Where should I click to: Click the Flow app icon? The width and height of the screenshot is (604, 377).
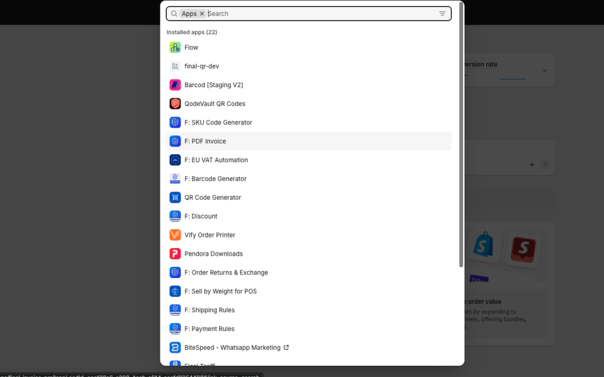point(175,48)
